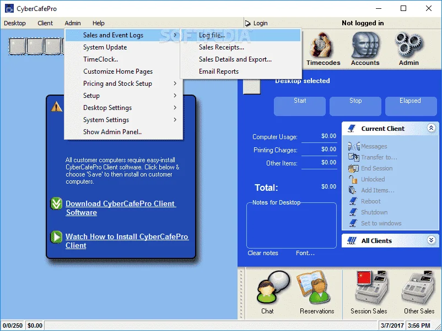Click the 3:56 PM clock in status bar
Viewport: 442px width, 331px height.
click(419, 326)
